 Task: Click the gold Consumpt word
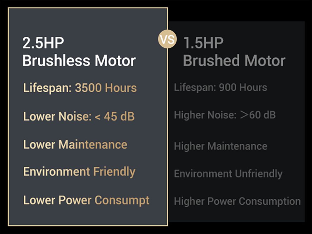(x=122, y=200)
